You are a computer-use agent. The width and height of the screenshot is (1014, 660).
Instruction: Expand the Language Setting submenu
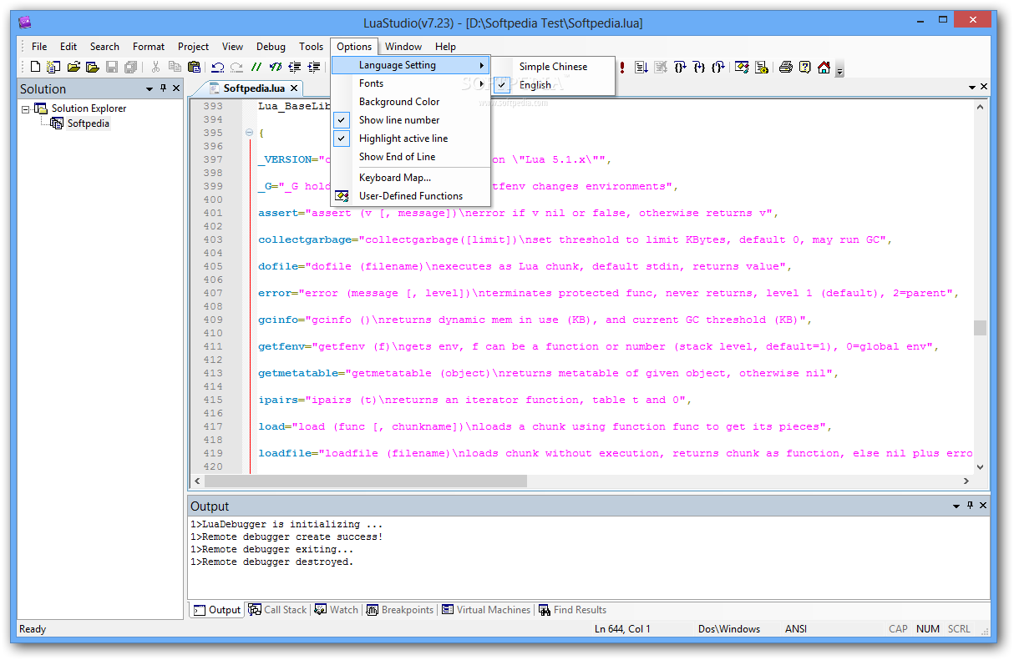(x=410, y=65)
